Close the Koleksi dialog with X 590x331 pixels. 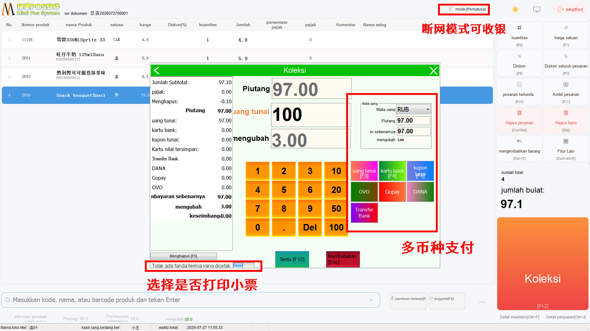pyautogui.click(x=433, y=71)
